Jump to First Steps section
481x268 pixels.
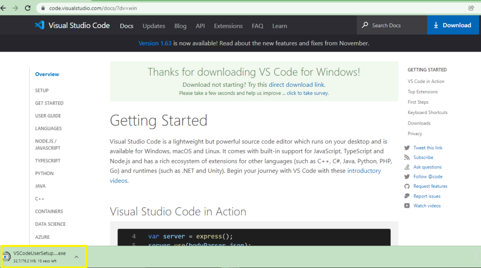click(x=418, y=102)
